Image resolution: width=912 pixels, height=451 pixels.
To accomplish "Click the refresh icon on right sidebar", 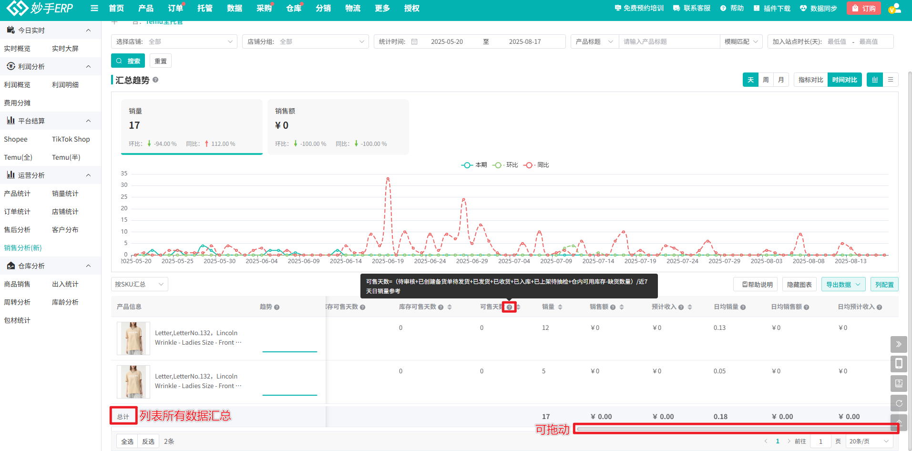I will coord(899,403).
